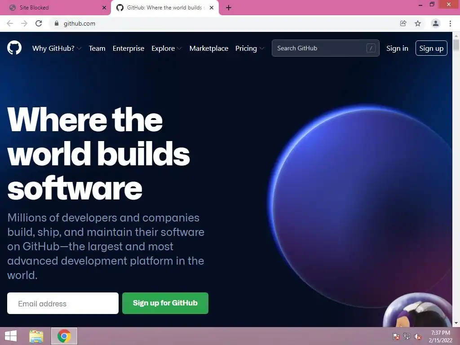This screenshot has height=345, width=460.
Task: Focus the Email address field
Action: [x=63, y=303]
